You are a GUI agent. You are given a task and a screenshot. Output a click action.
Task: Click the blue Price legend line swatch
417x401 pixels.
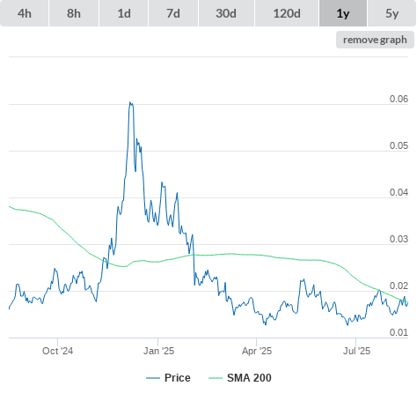(x=153, y=378)
